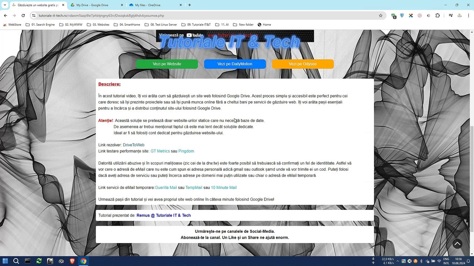Open the notifications bell icon
Viewport: 474px width, 266px height.
pos(469,261)
